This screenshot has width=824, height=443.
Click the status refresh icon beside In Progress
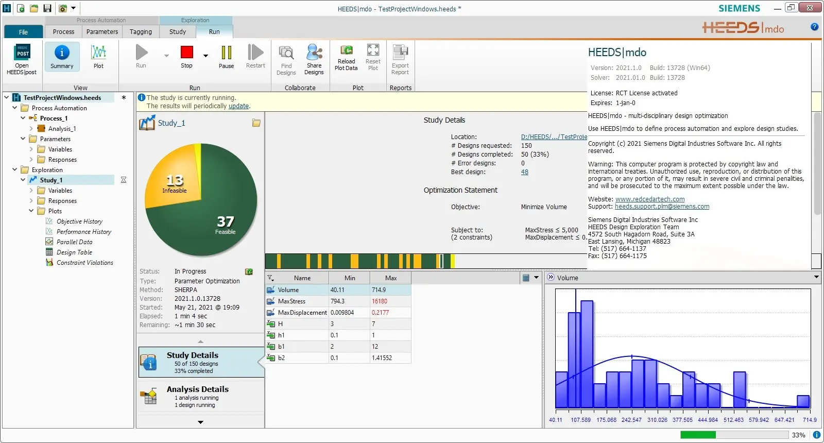pyautogui.click(x=249, y=271)
